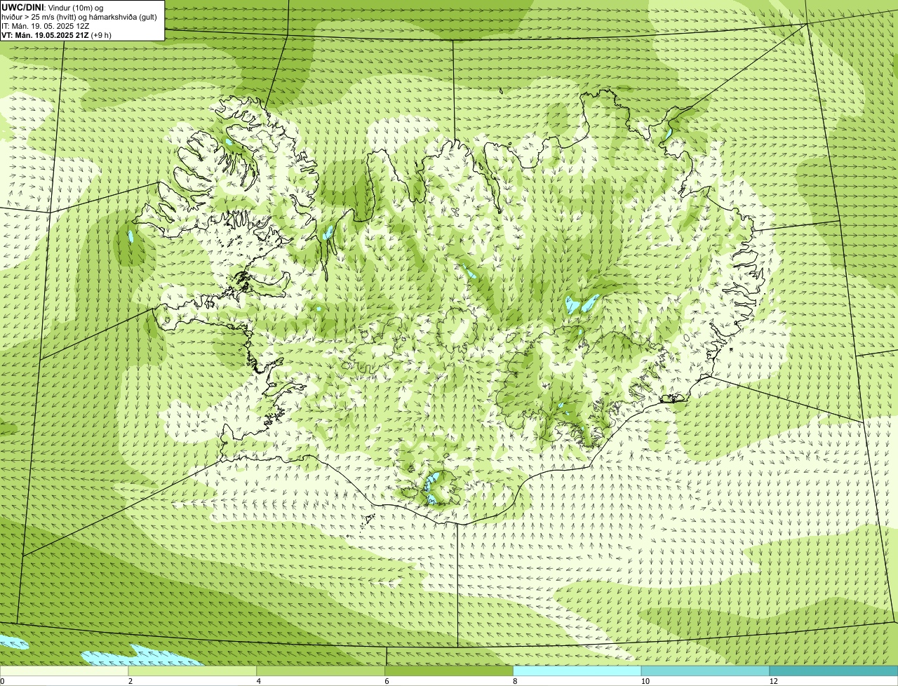Click the "UWC/DINI: Vindur (10m) og" title line
Image resolution: width=898 pixels, height=686 pixels.
tap(53, 7)
